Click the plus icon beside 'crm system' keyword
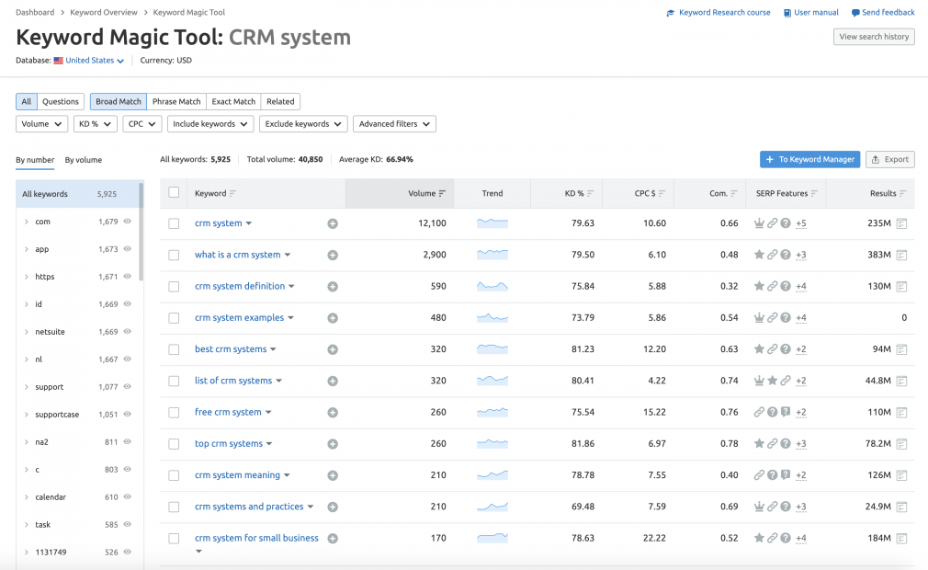Screen dimensions: 928x570 [x=333, y=223]
